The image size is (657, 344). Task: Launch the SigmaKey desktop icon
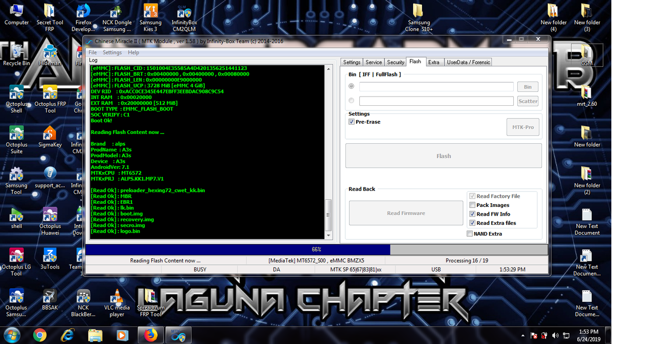50,137
